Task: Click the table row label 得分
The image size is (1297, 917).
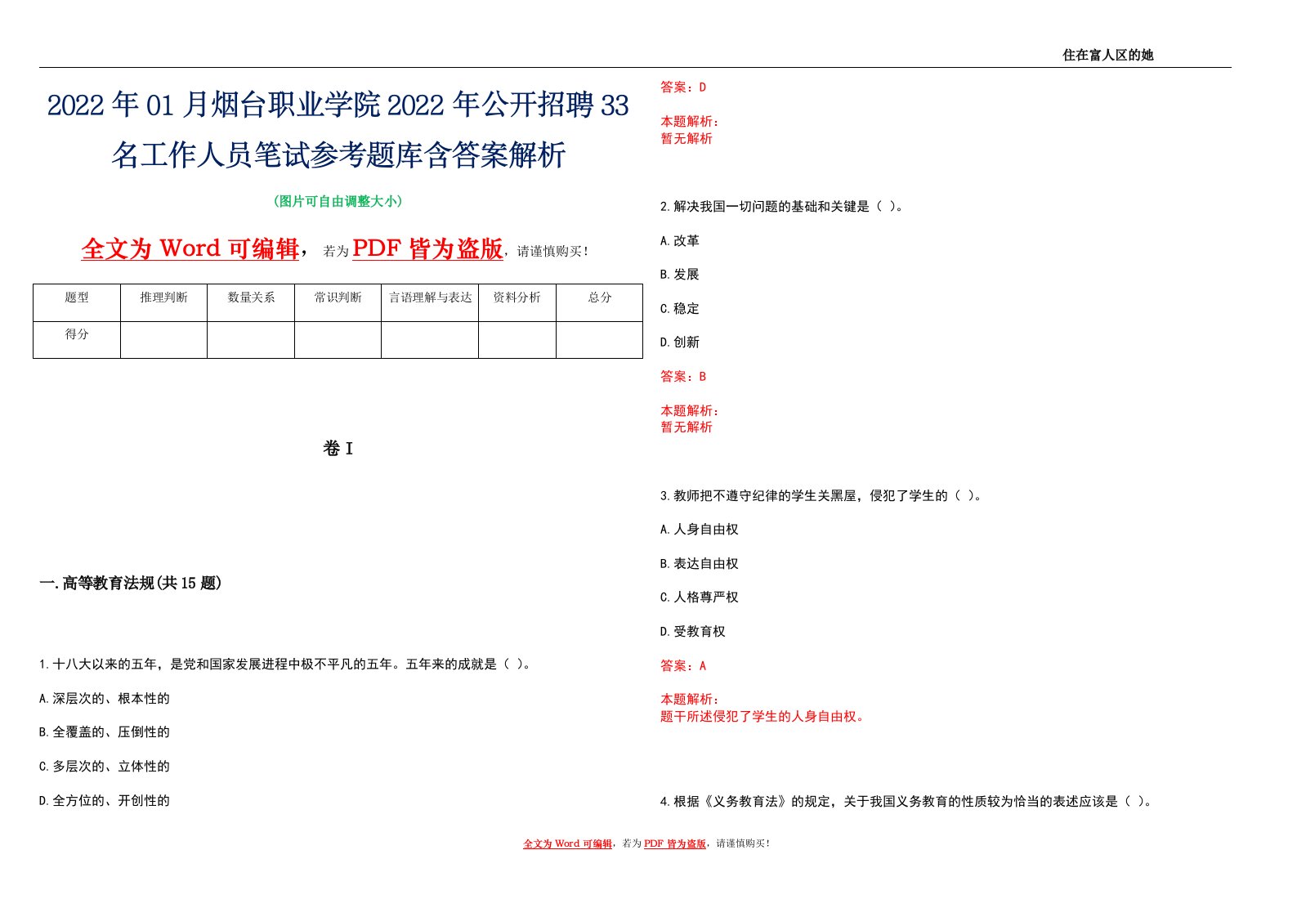Action: coord(77,334)
